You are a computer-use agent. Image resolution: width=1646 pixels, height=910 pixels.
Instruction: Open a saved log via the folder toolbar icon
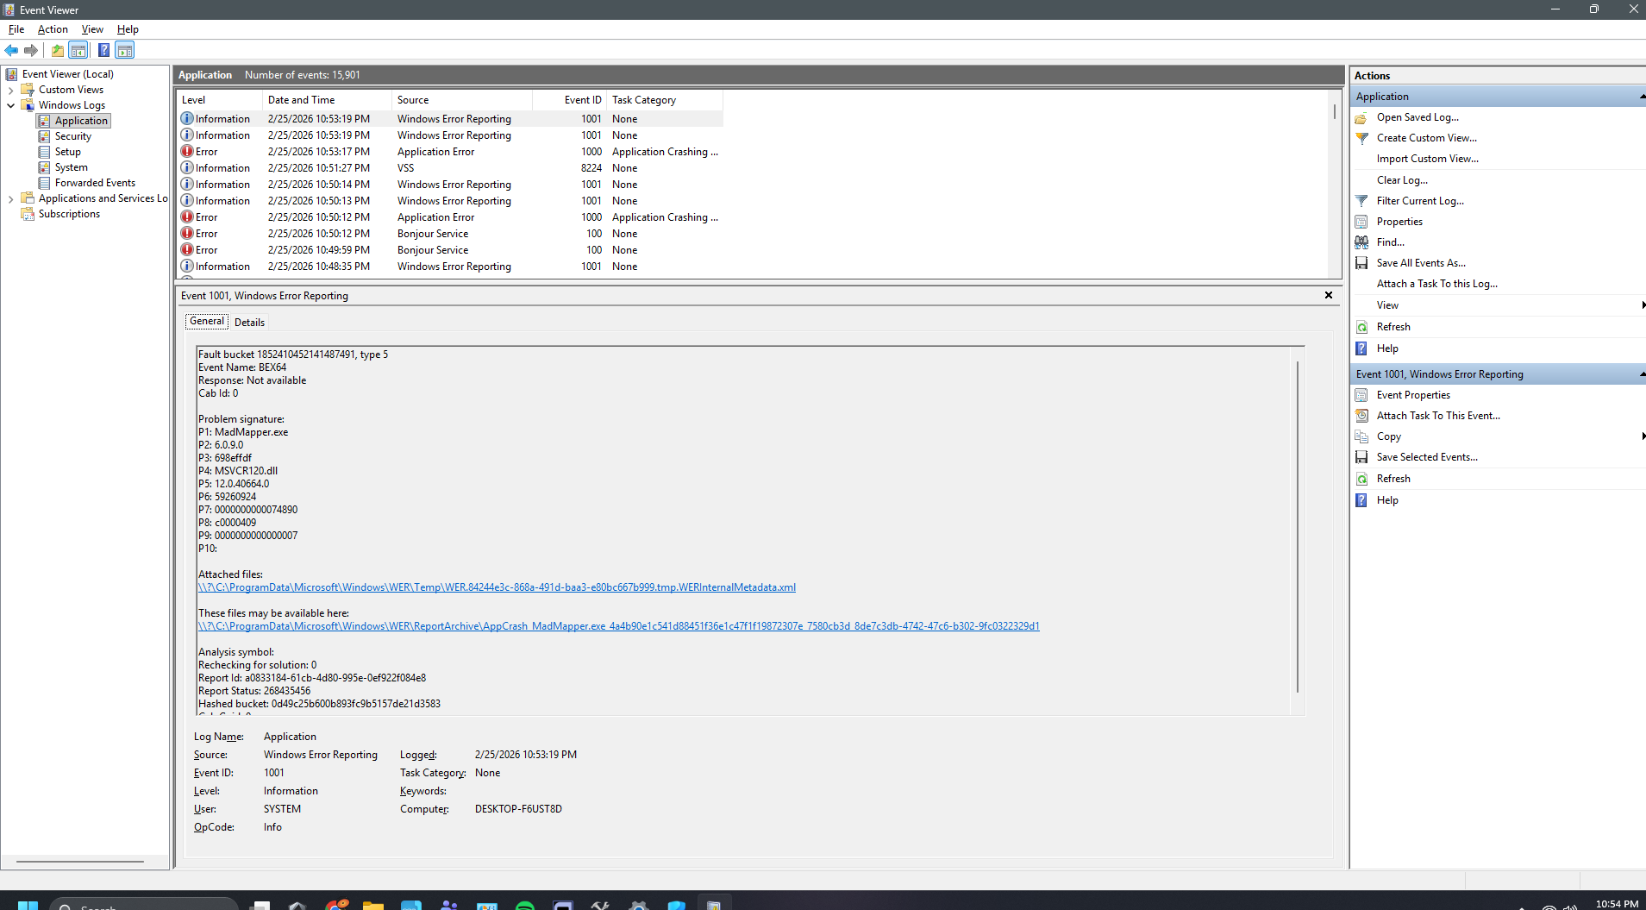[x=57, y=50]
